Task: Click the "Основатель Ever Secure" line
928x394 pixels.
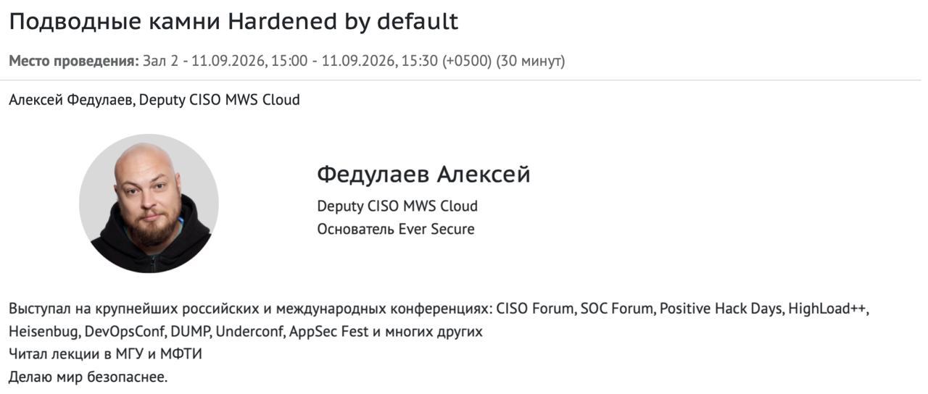Action: pos(396,230)
